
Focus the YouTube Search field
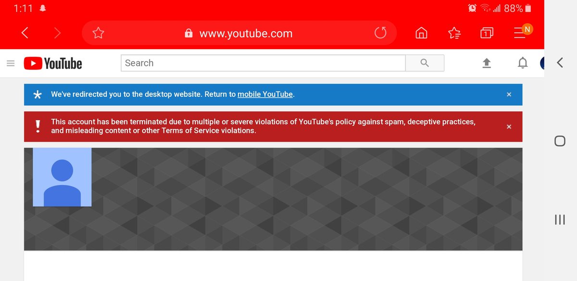pos(263,63)
